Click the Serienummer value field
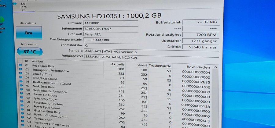The image size is (275, 128). click(111, 29)
